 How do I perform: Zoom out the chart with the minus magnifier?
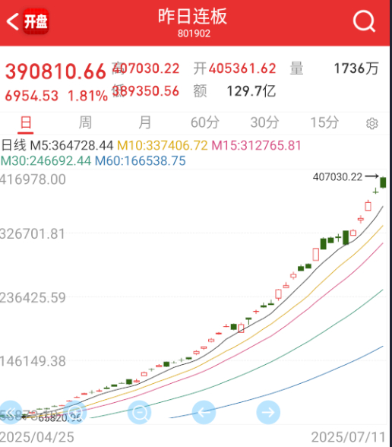(x=139, y=412)
